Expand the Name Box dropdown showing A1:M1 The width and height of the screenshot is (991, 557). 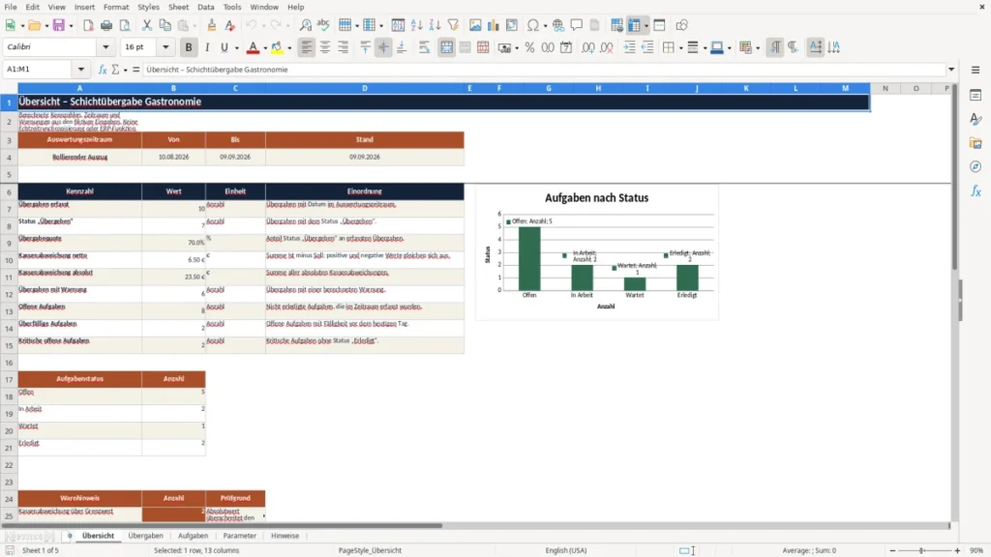[81, 70]
